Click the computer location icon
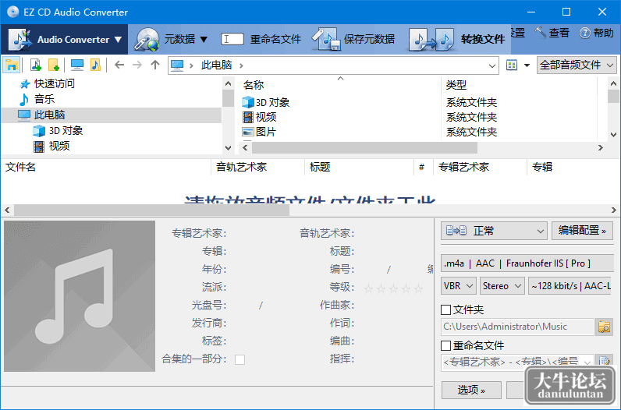621x410 pixels. pyautogui.click(x=76, y=65)
